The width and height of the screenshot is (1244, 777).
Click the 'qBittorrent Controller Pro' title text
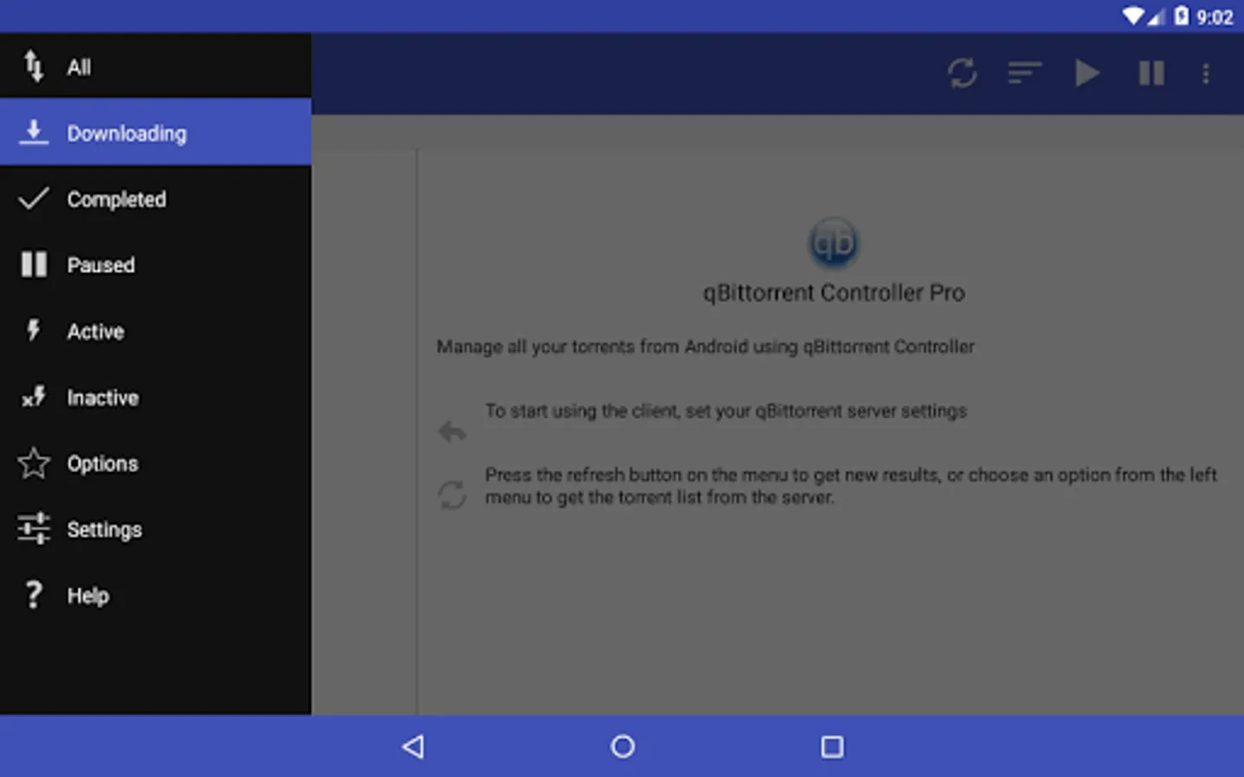click(x=834, y=294)
